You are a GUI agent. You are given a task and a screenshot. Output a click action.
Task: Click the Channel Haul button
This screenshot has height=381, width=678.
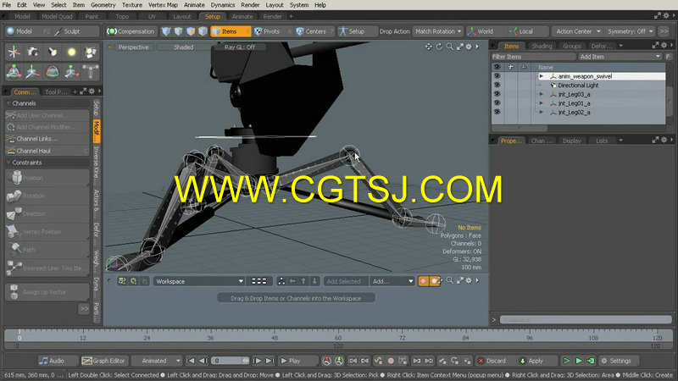tap(47, 151)
